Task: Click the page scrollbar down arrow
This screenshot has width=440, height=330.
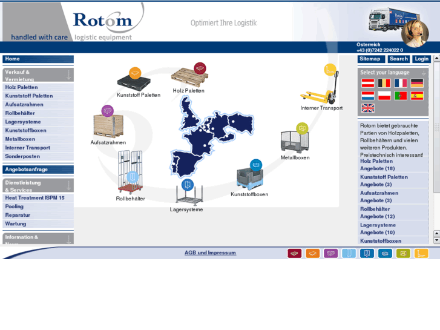Action: pos(436,240)
